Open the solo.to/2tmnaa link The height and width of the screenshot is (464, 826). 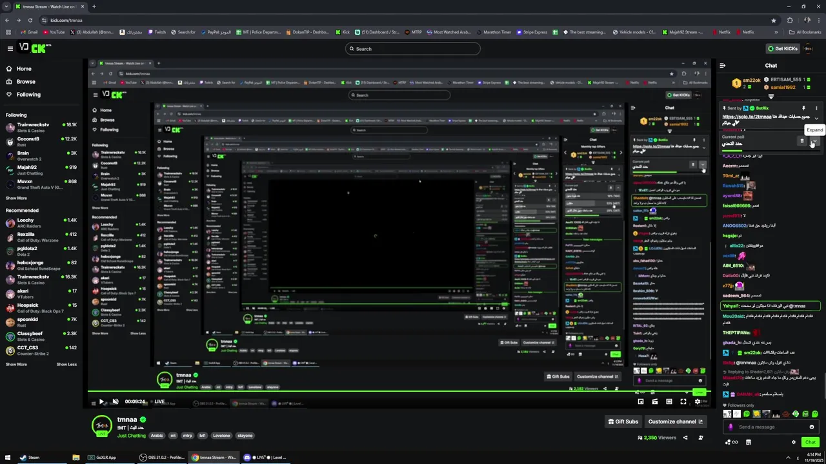pos(747,117)
